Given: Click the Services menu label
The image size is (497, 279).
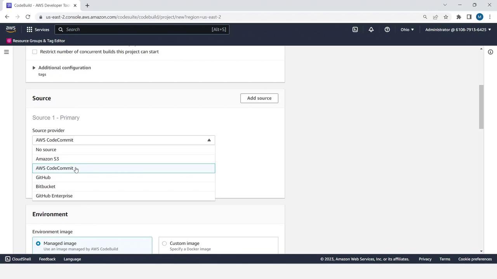Looking at the screenshot, I should click(x=42, y=29).
